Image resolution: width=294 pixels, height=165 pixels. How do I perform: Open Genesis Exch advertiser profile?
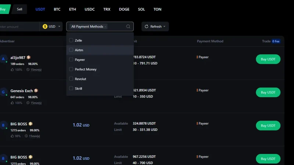coord(22,91)
